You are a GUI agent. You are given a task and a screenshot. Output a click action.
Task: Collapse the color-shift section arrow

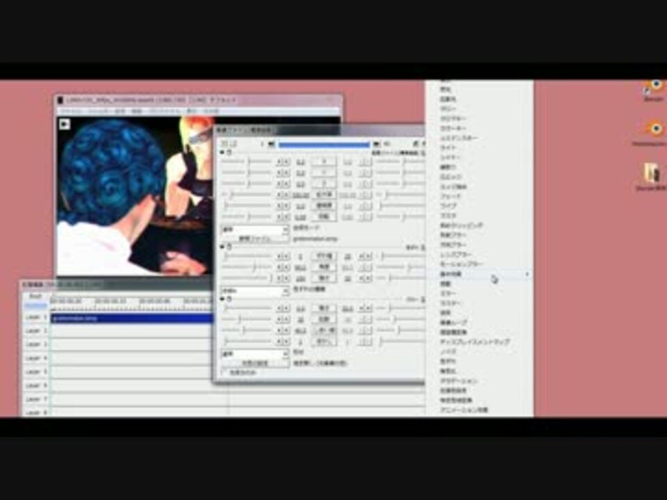(x=222, y=247)
